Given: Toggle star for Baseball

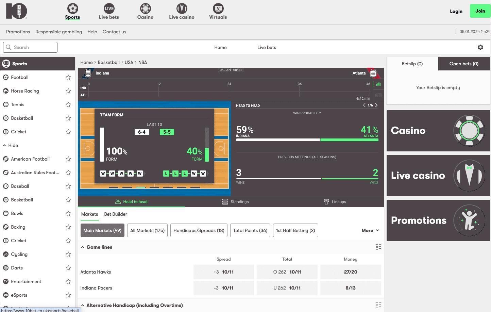Looking at the screenshot, I should pos(68,186).
